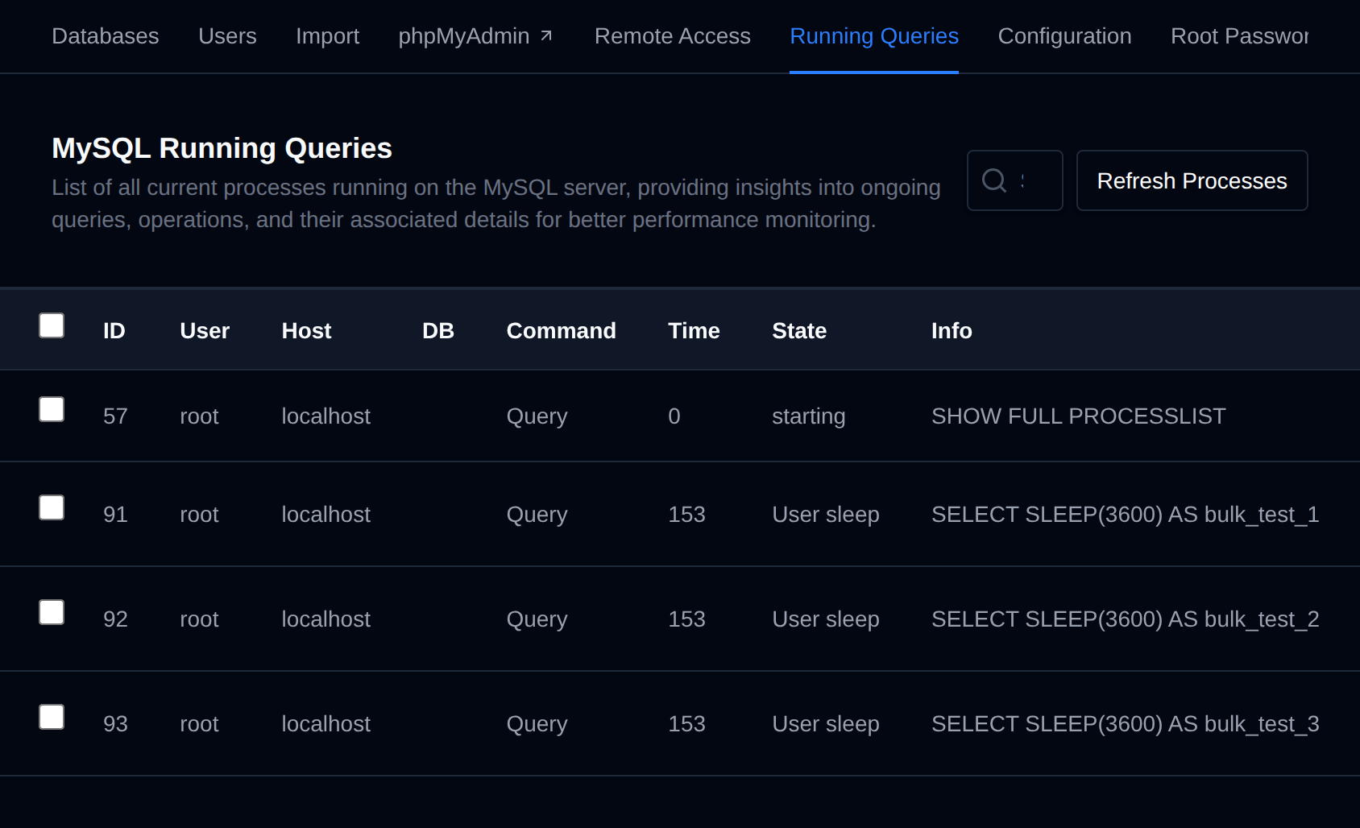Open the Configuration tab
Viewport: 1360px width, 828px height.
coord(1064,36)
